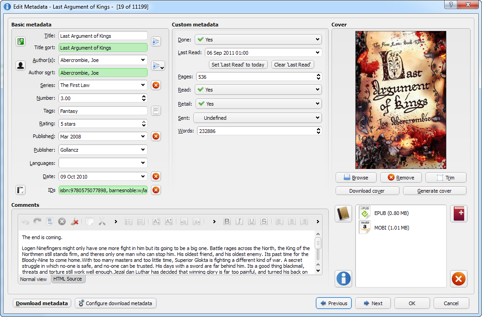
Task: Open the Author(s) dropdown
Action: (143, 60)
